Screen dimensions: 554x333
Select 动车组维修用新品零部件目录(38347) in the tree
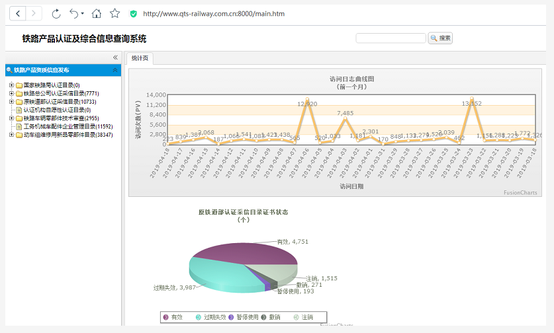coord(68,135)
